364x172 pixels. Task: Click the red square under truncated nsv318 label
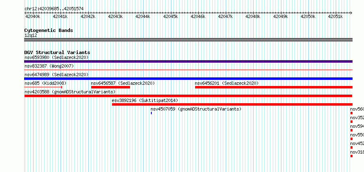(x=351, y=156)
